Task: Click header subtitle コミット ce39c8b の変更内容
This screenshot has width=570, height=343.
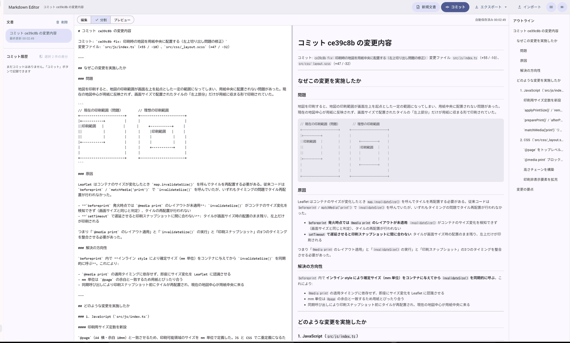Action: [63, 7]
